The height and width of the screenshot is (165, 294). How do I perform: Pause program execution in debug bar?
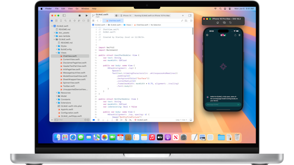click(x=98, y=120)
